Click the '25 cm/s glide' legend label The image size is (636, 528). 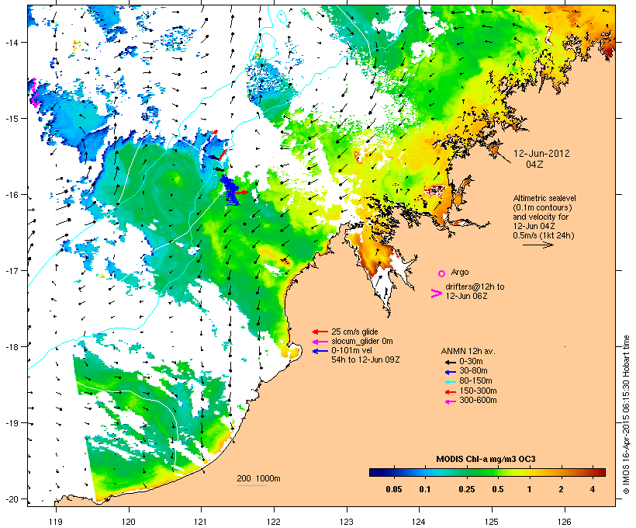[354, 332]
